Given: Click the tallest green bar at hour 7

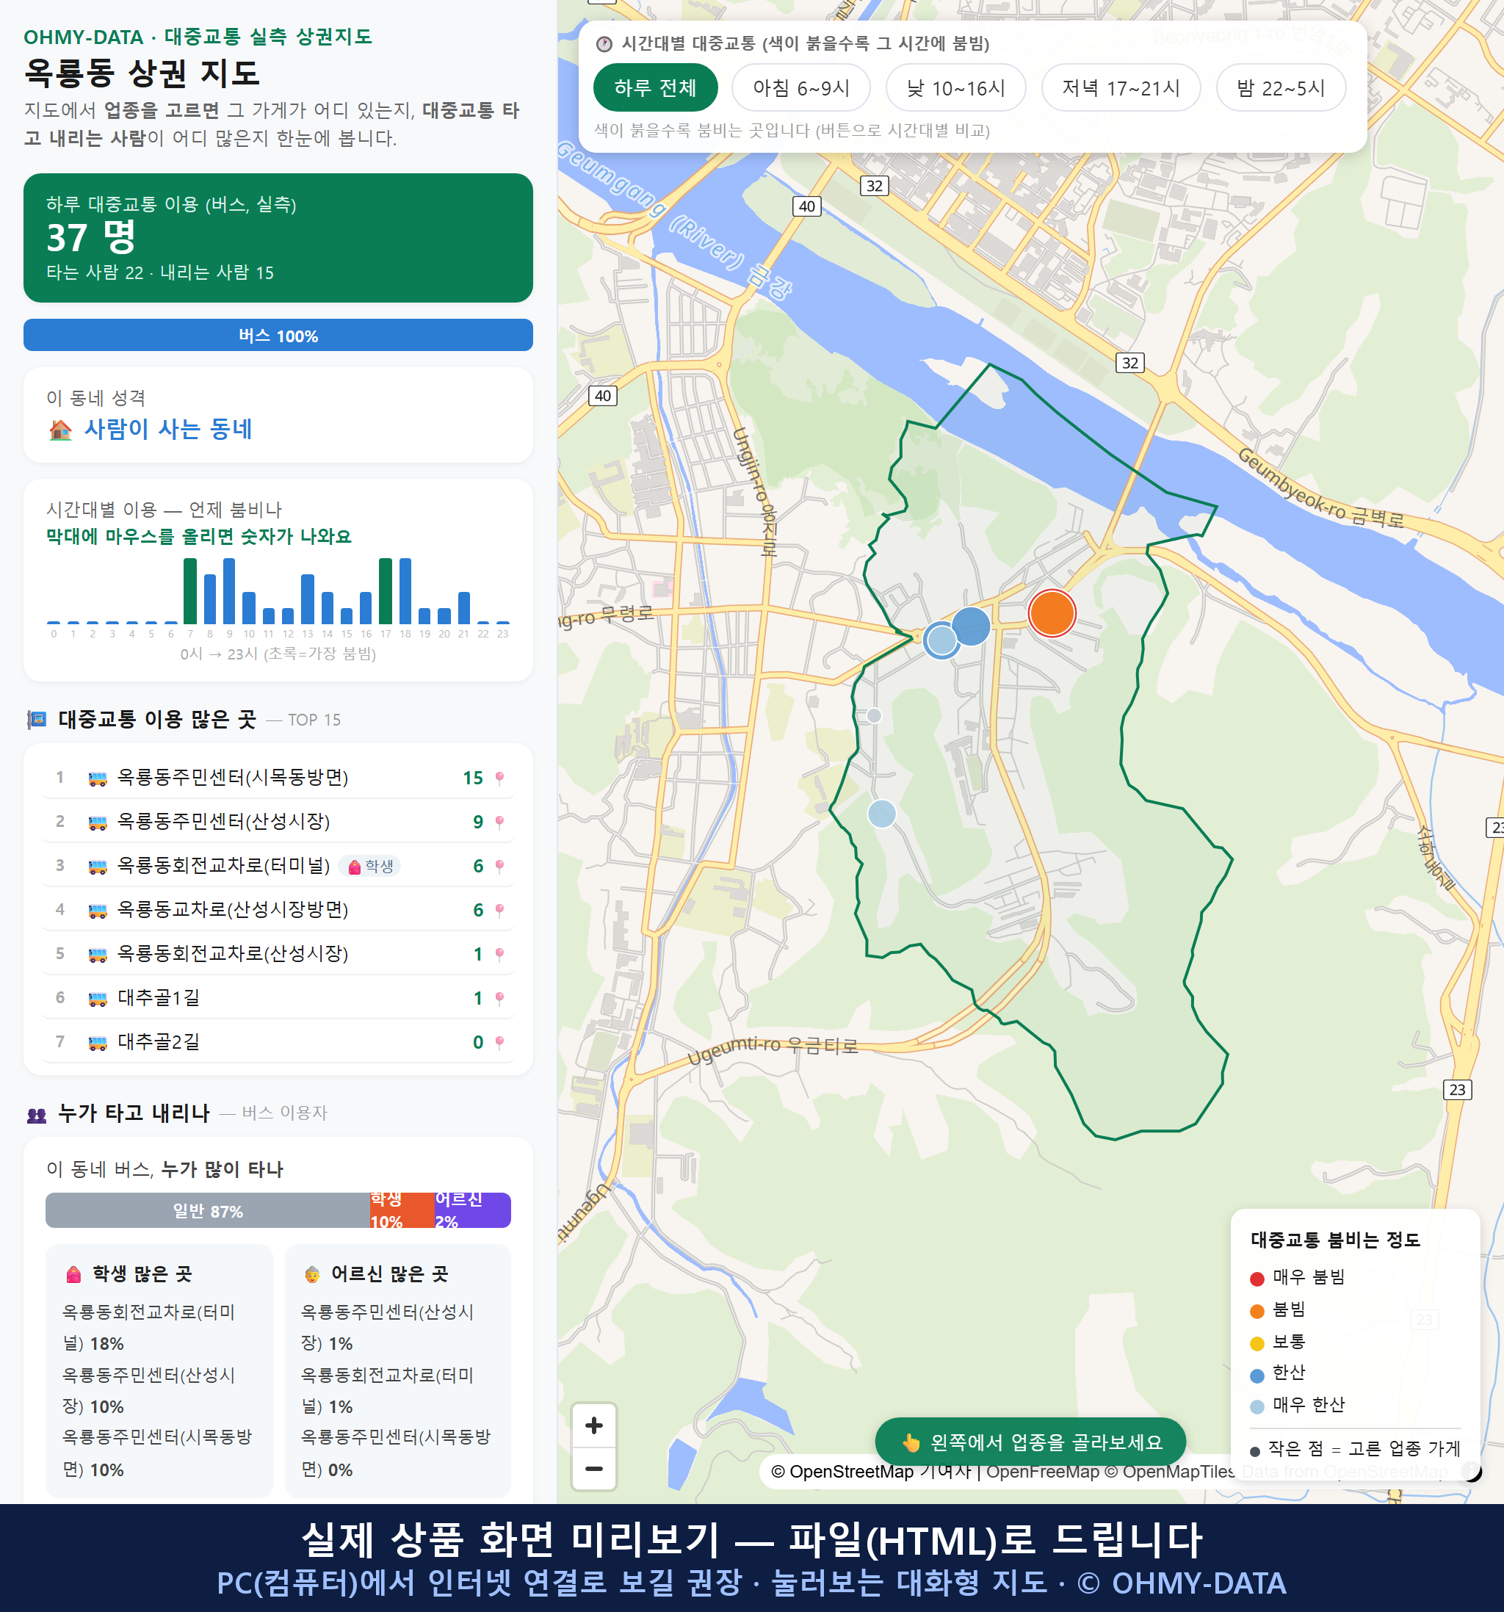Looking at the screenshot, I should pos(189,590).
